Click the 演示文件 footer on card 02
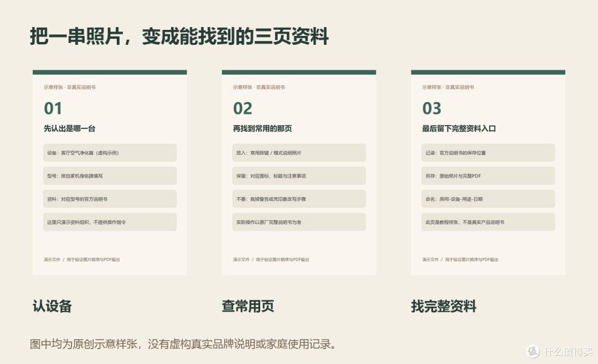The height and width of the screenshot is (364, 598). coord(271,259)
